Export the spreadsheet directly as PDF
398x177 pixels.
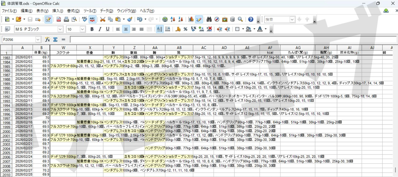tap(58, 19)
